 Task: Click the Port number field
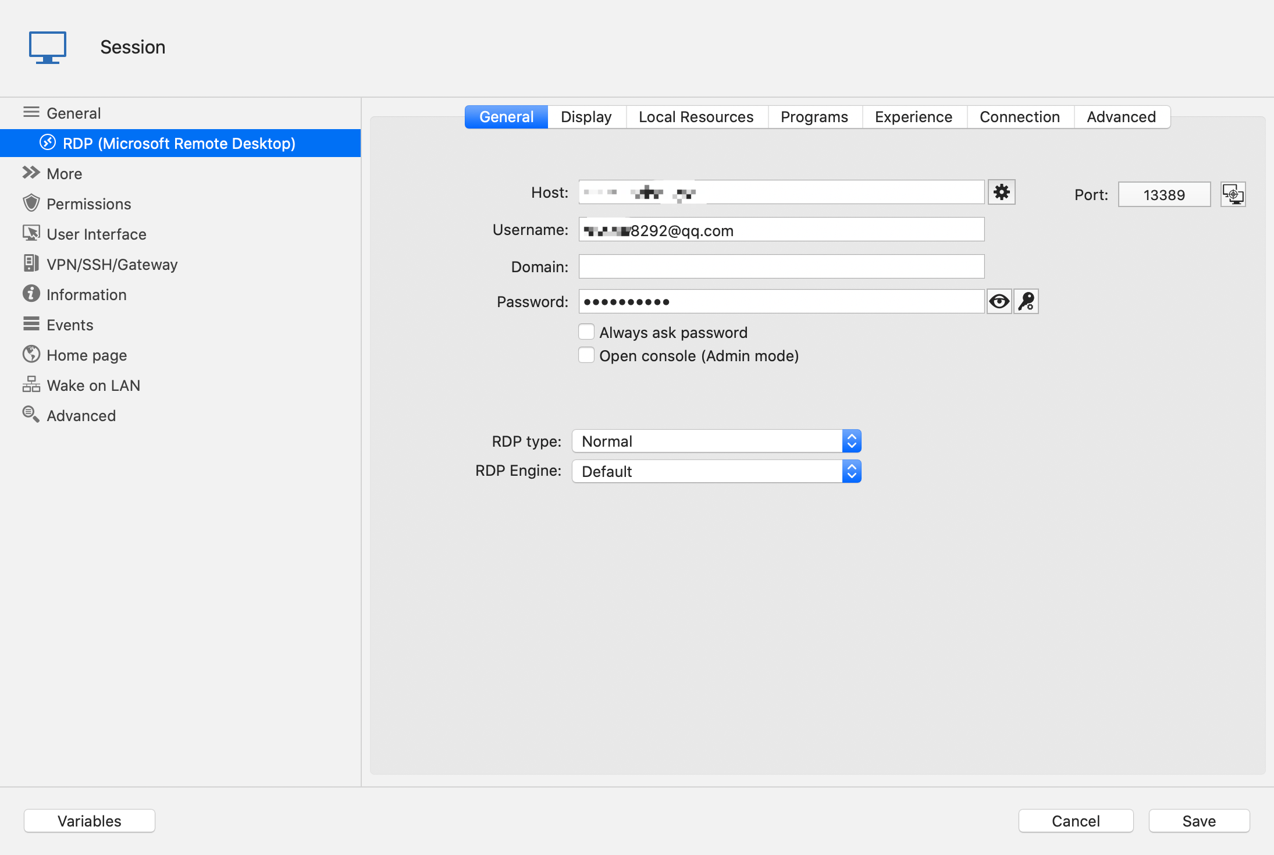click(x=1163, y=195)
